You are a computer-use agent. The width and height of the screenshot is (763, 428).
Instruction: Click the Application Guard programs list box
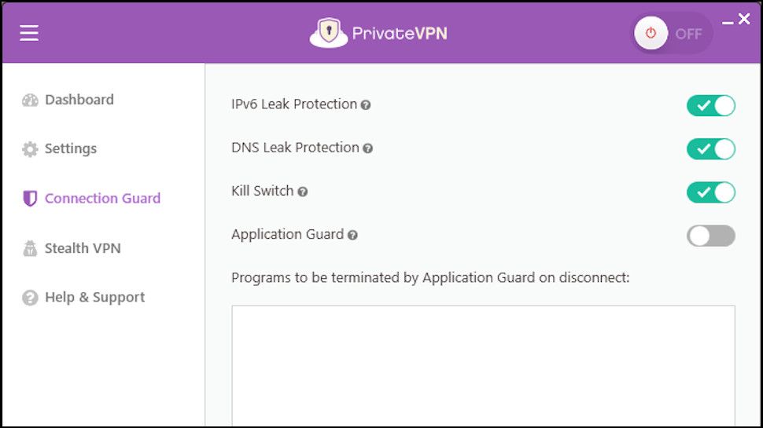(483, 365)
